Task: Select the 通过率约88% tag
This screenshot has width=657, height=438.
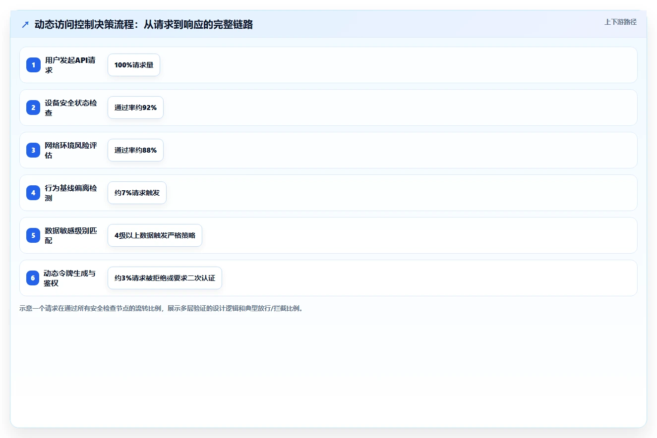Action: click(x=135, y=150)
